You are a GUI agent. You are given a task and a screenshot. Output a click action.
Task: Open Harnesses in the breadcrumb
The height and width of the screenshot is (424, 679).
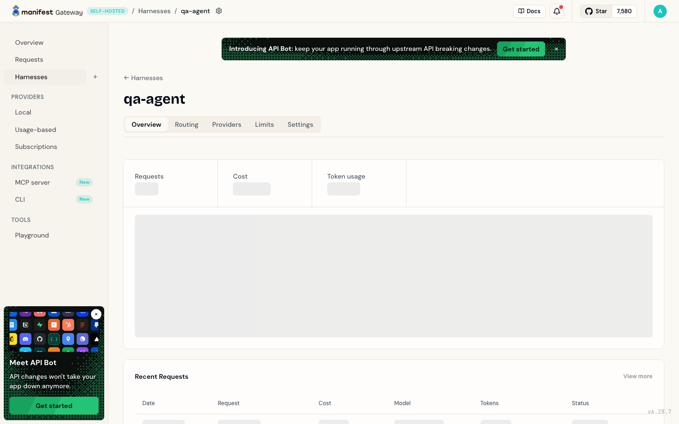[154, 11]
